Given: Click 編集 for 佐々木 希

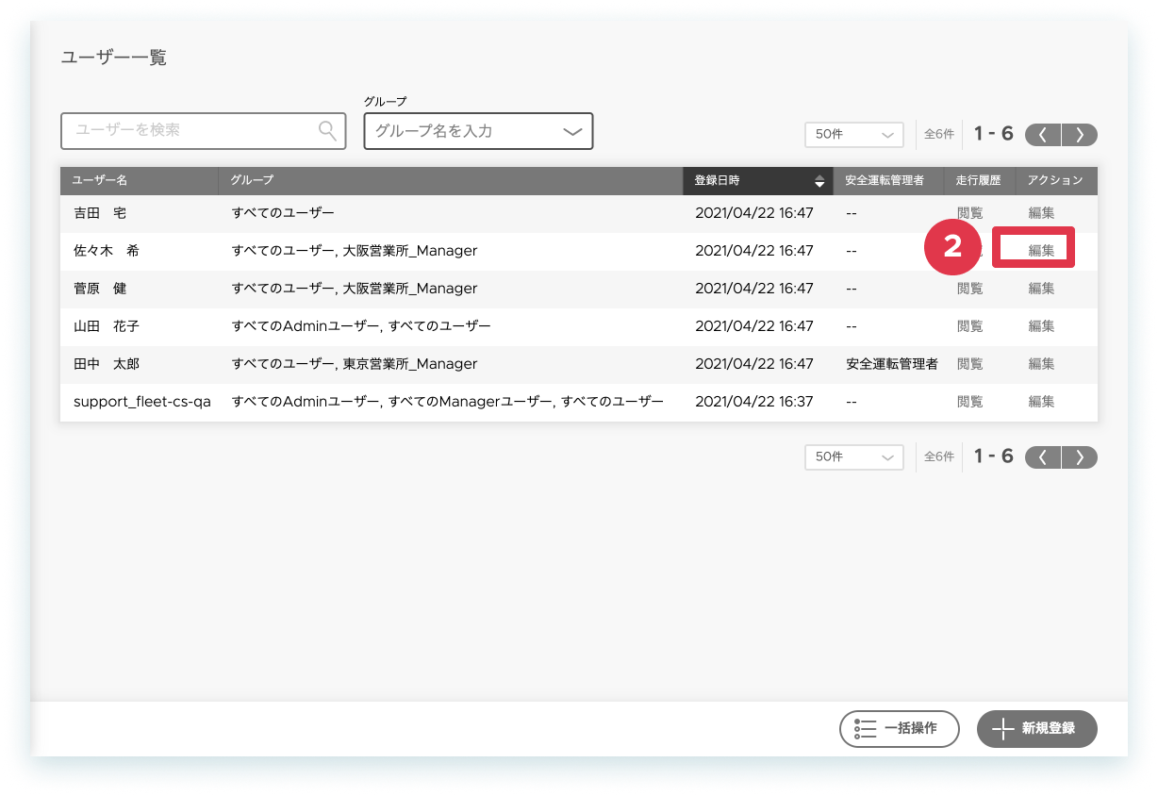Looking at the screenshot, I should pyautogui.click(x=1041, y=251).
